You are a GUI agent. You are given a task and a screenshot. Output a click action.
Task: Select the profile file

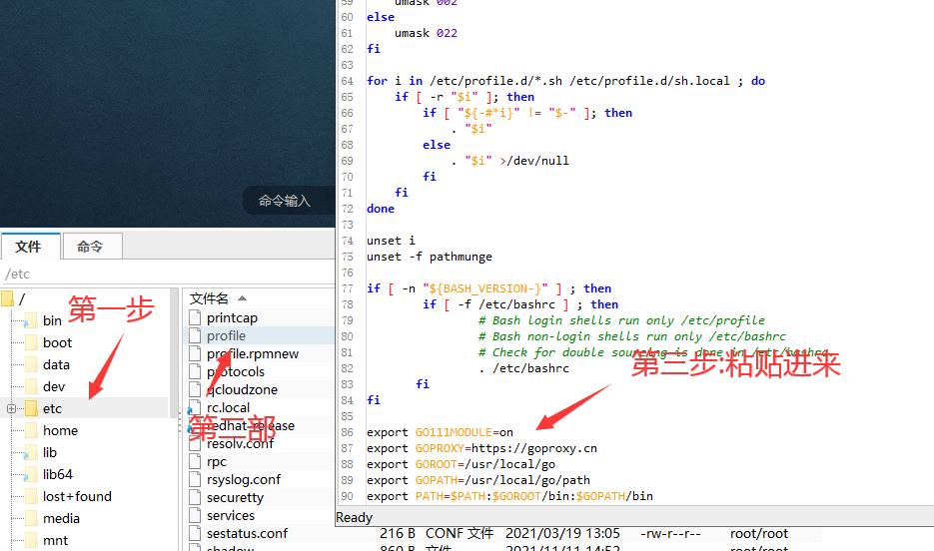(227, 335)
